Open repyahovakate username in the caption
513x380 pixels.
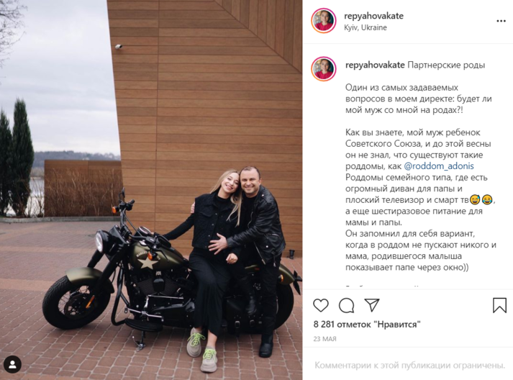(375, 65)
